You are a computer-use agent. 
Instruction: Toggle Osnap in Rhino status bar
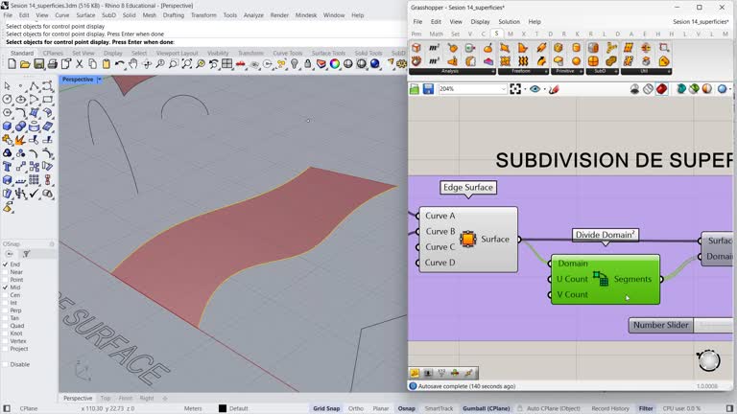(x=407, y=408)
